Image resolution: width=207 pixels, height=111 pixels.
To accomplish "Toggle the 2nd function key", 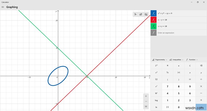I will pos(156,66).
